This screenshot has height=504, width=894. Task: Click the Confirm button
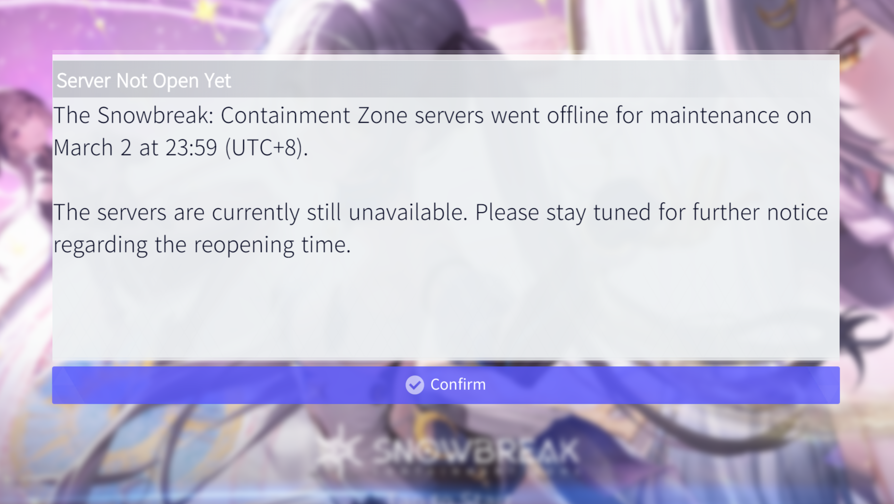[x=446, y=385]
